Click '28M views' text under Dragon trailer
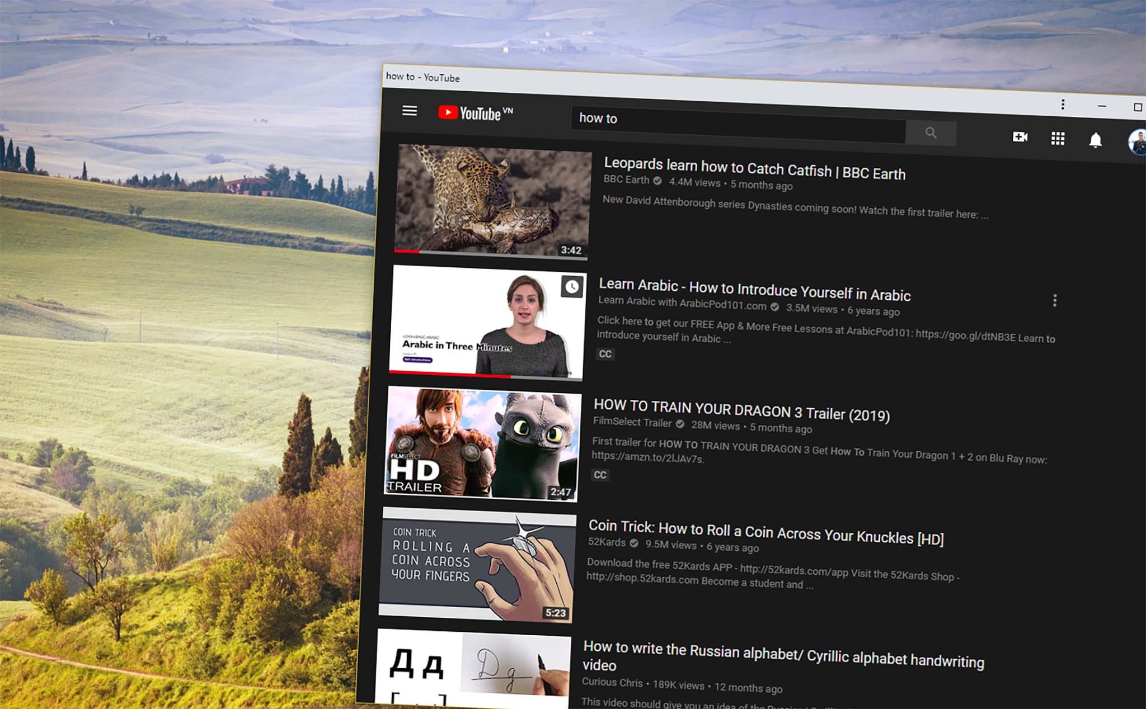Viewport: 1146px width, 709px height. pyautogui.click(x=715, y=426)
